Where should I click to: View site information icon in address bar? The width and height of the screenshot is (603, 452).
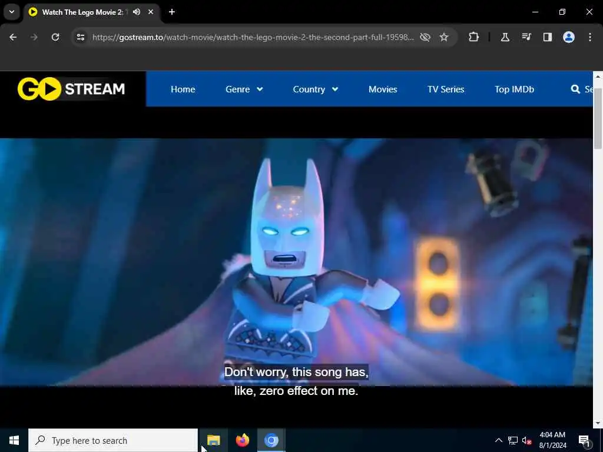(80, 37)
